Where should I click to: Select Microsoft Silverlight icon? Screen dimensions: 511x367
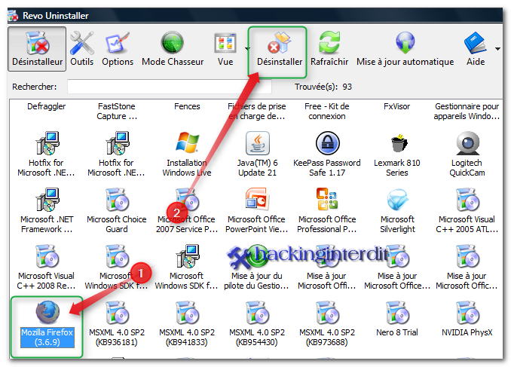tap(398, 200)
